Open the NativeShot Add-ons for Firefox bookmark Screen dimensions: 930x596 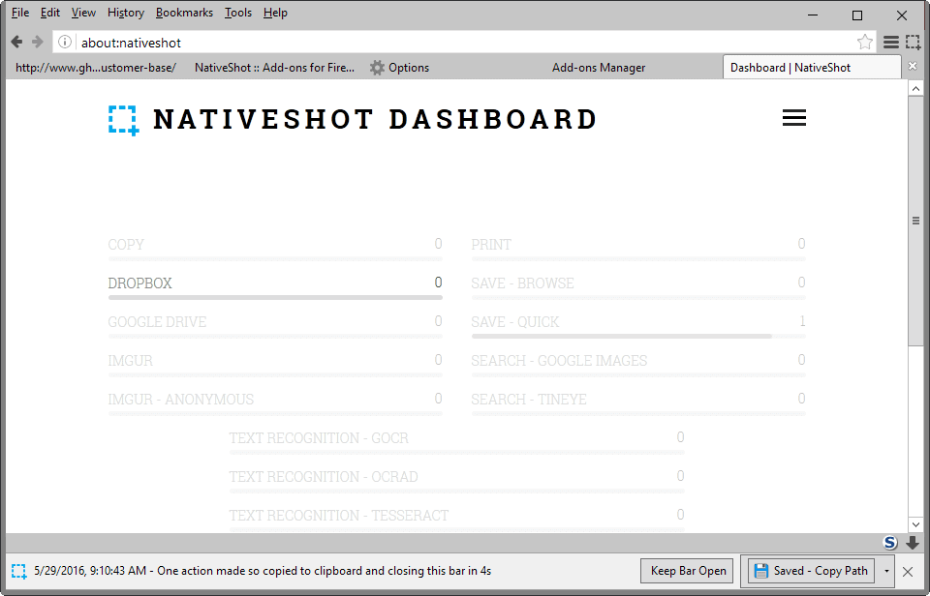(x=272, y=67)
